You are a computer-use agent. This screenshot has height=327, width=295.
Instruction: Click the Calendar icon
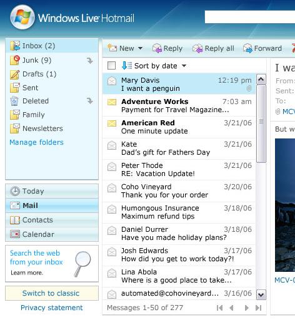point(15,234)
